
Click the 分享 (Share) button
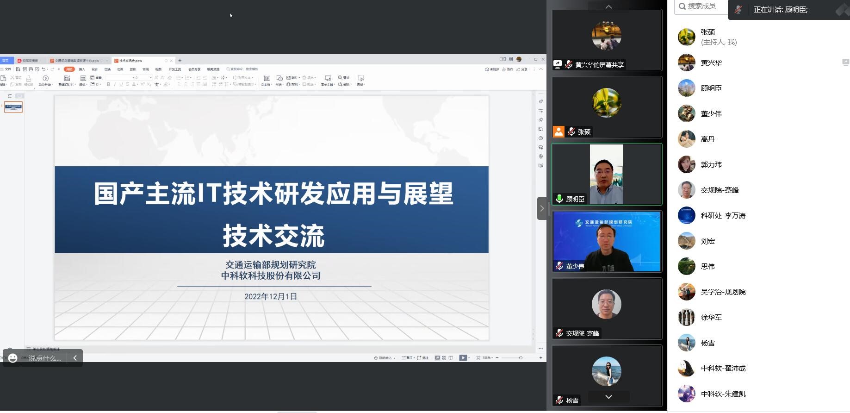click(523, 69)
